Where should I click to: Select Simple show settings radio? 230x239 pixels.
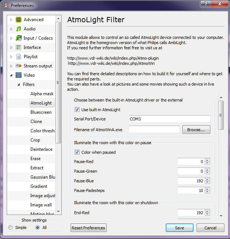tap(10, 228)
